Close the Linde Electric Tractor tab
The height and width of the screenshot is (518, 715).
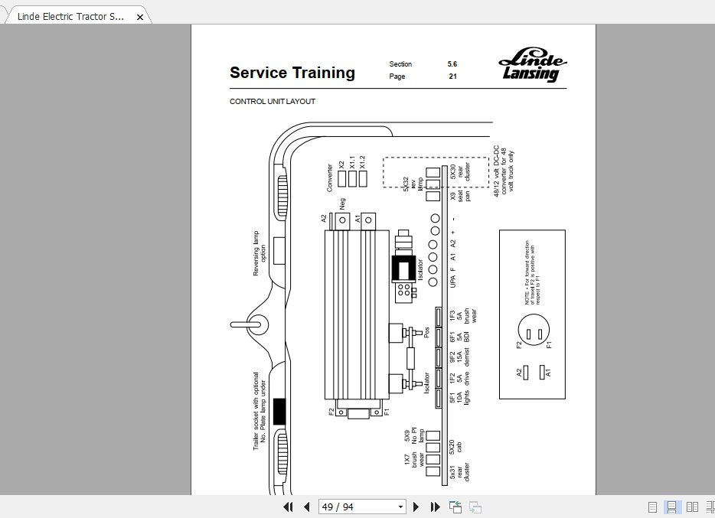click(140, 17)
